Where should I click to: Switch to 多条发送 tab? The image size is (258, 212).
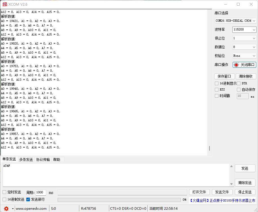(26, 159)
